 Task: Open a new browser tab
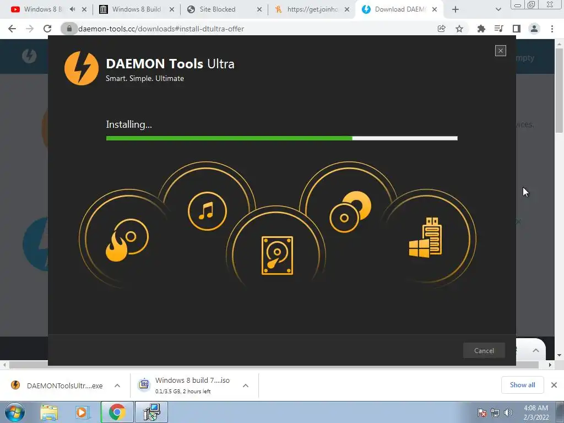click(455, 9)
